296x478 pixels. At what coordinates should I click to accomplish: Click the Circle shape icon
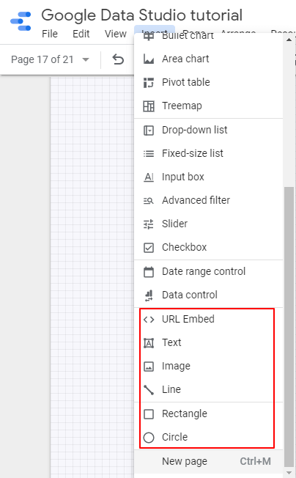pos(149,437)
